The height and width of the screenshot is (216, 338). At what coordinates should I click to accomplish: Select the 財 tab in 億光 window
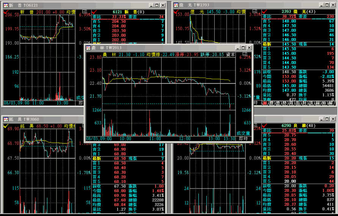pos(304,103)
